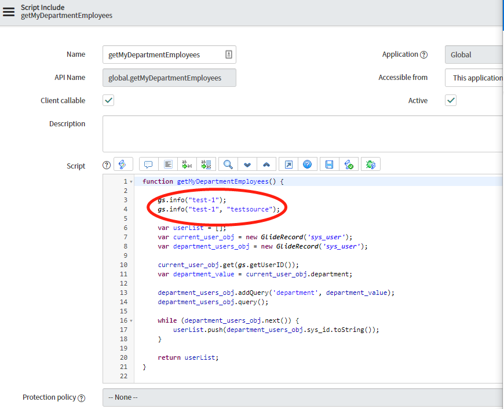Click the replace icon in script toolbar
Viewport: 504px width, 409px height.
click(x=187, y=165)
